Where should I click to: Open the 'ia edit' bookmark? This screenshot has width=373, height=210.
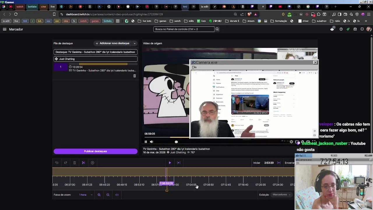pos(6,21)
